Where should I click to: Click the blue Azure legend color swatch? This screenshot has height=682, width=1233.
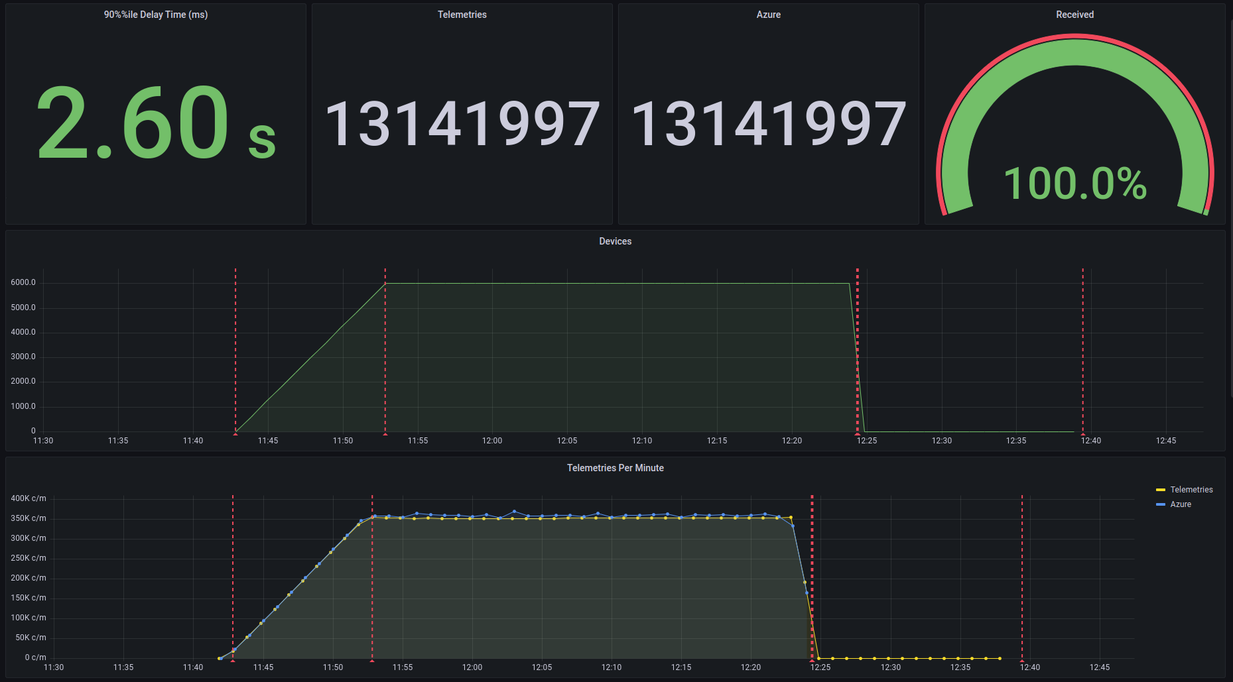coord(1161,504)
